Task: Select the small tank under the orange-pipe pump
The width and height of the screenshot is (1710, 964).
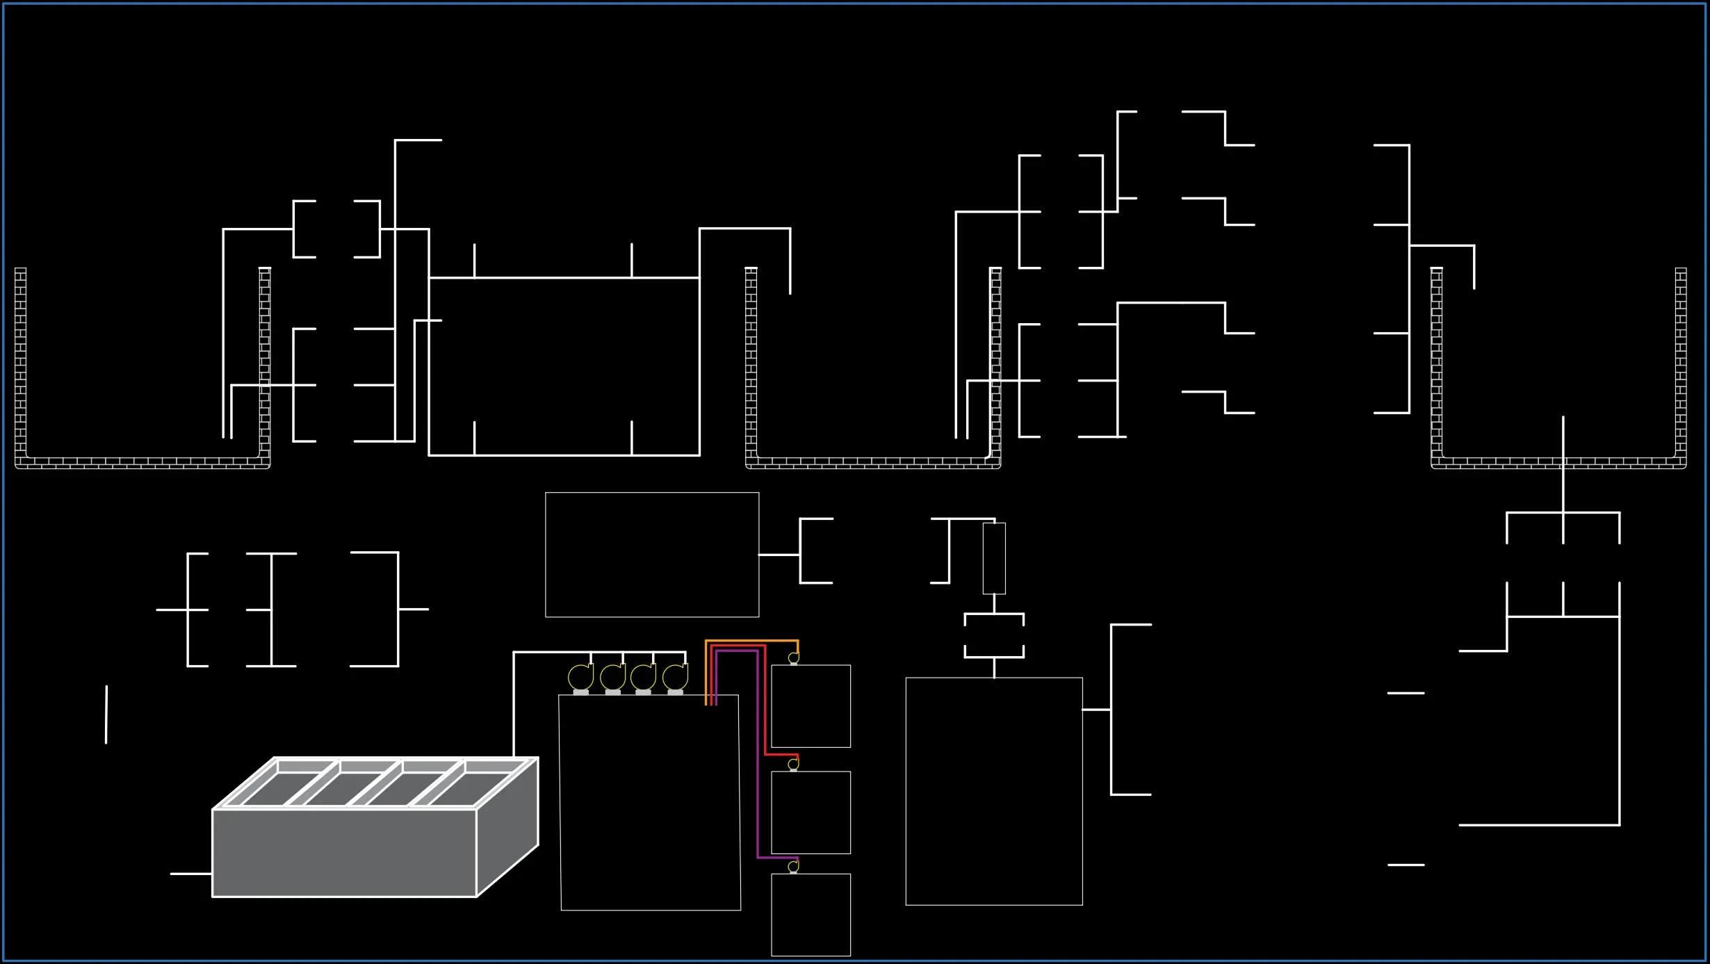Action: click(x=811, y=706)
